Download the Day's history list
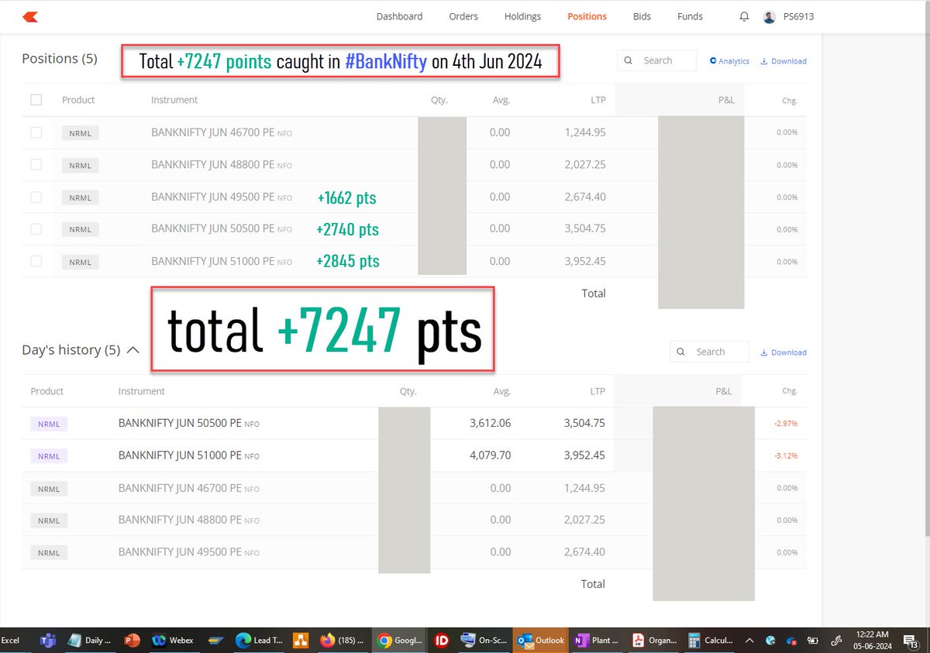930x653 pixels. point(784,352)
